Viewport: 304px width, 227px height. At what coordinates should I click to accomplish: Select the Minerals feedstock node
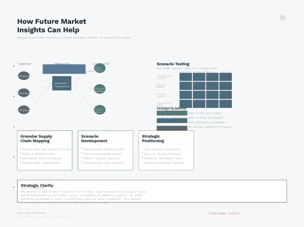24,93
